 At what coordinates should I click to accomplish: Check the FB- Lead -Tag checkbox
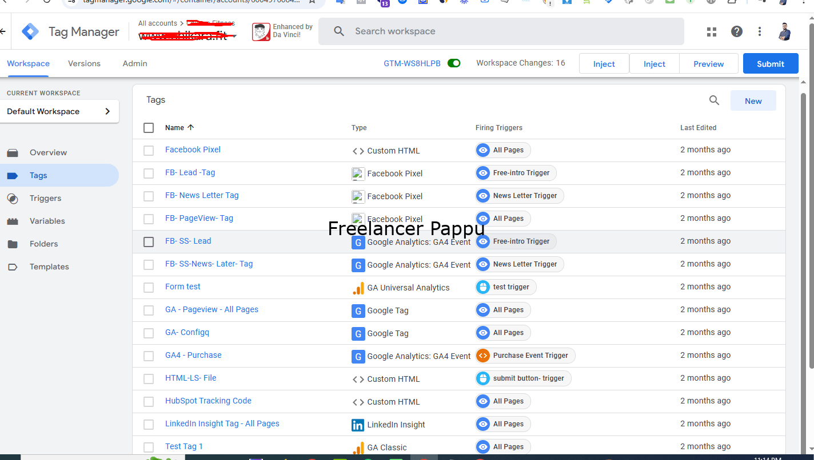(149, 173)
